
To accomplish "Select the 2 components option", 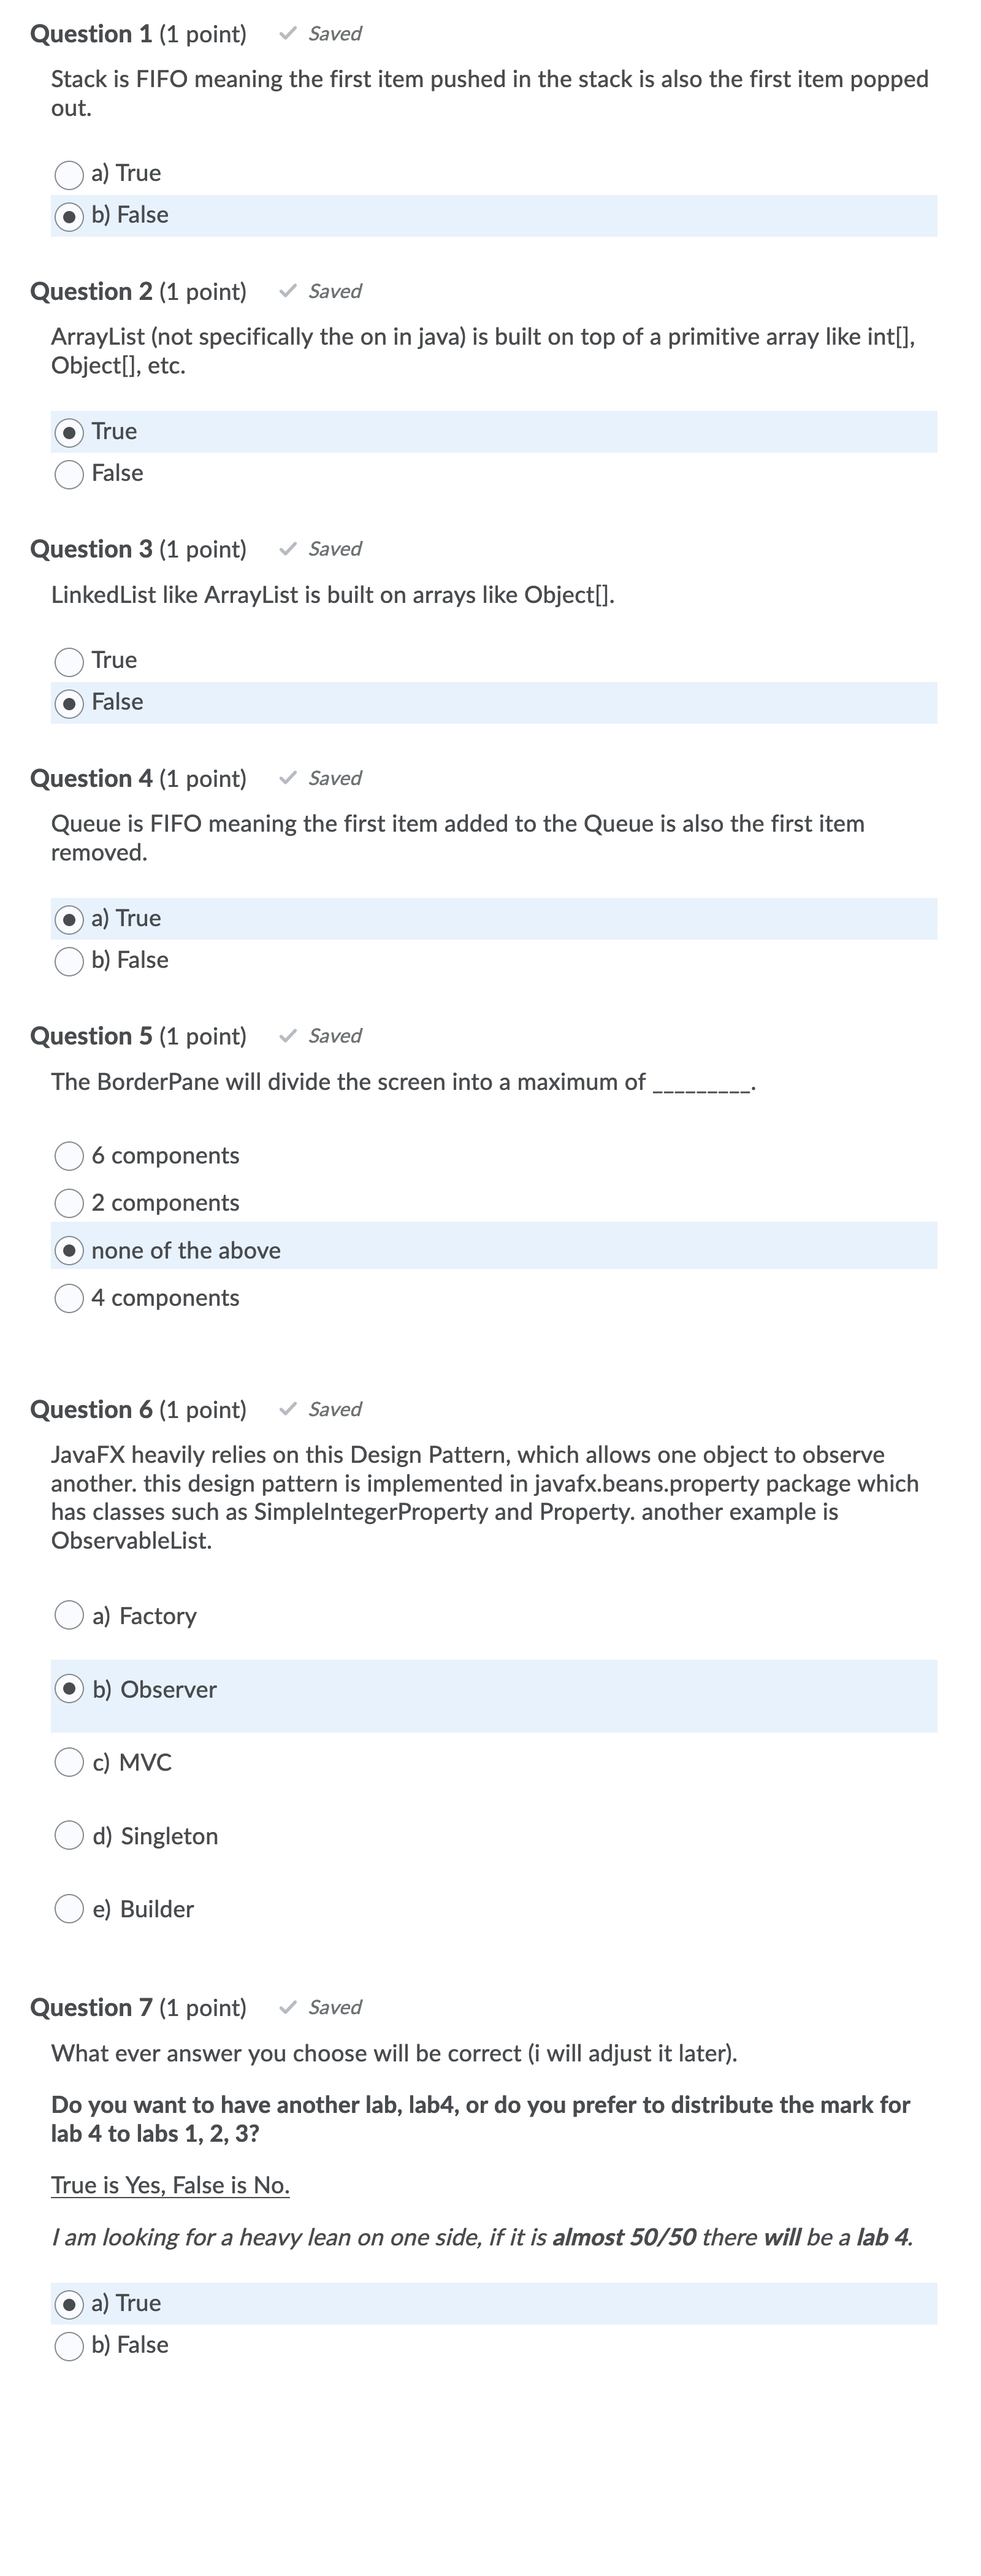I will [69, 1203].
